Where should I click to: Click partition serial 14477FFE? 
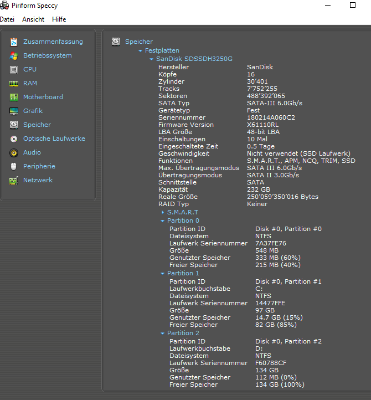tap(270, 303)
